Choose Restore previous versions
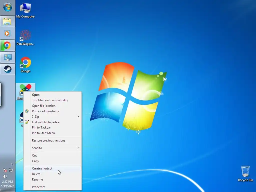 (x=52, y=140)
